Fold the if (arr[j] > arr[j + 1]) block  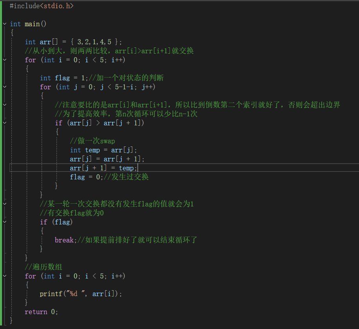[x=5, y=123]
